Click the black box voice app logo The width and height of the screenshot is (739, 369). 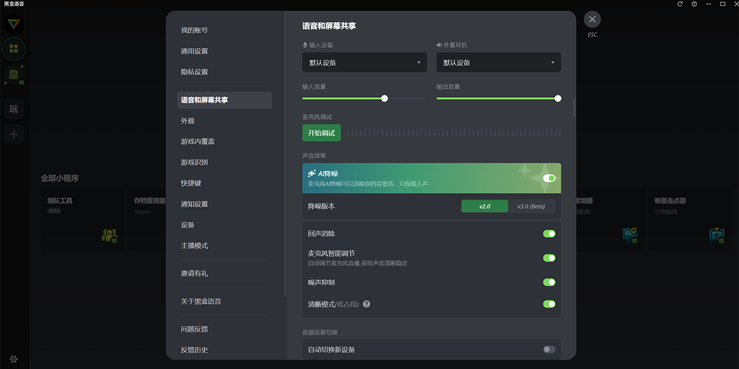click(x=14, y=23)
